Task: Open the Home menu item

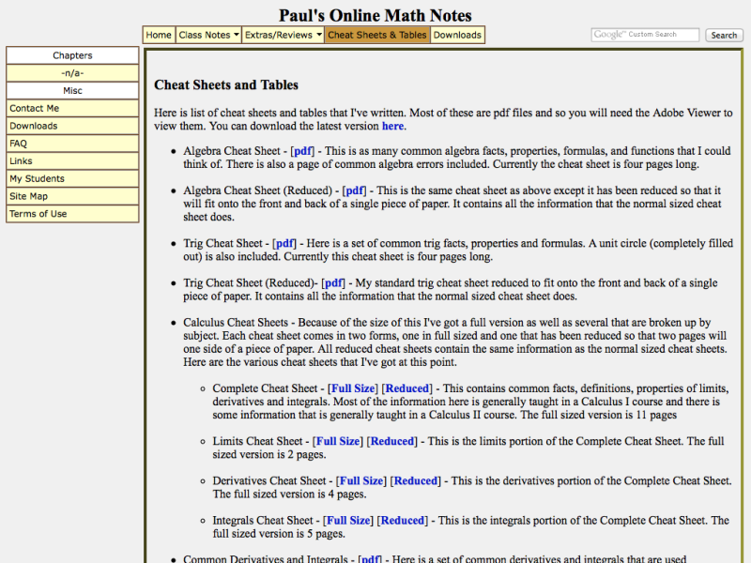Action: coord(159,35)
